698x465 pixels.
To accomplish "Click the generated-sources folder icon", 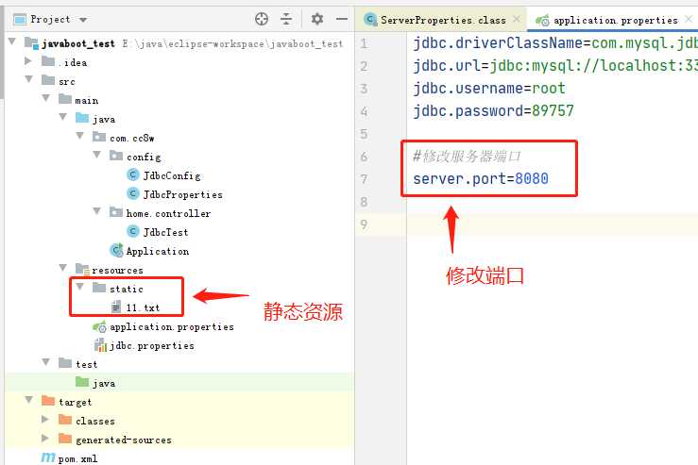I will (65, 439).
